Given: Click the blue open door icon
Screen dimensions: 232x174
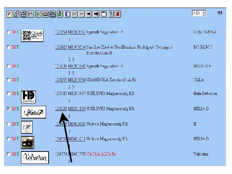Looking at the screenshot, I should pyautogui.click(x=67, y=14).
